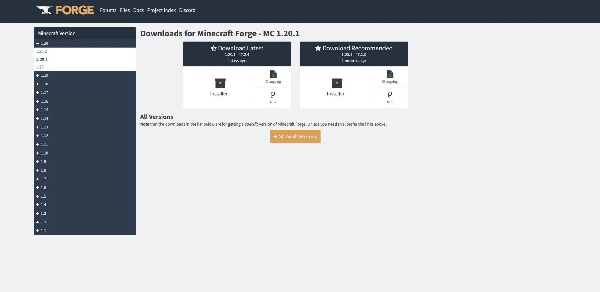Expand the 1.17 version group
The image size is (600, 292).
click(85, 93)
